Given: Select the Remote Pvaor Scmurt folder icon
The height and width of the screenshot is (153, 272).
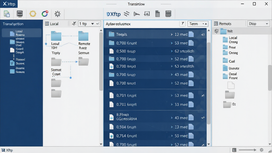Looking at the screenshot, I should coord(83,36).
